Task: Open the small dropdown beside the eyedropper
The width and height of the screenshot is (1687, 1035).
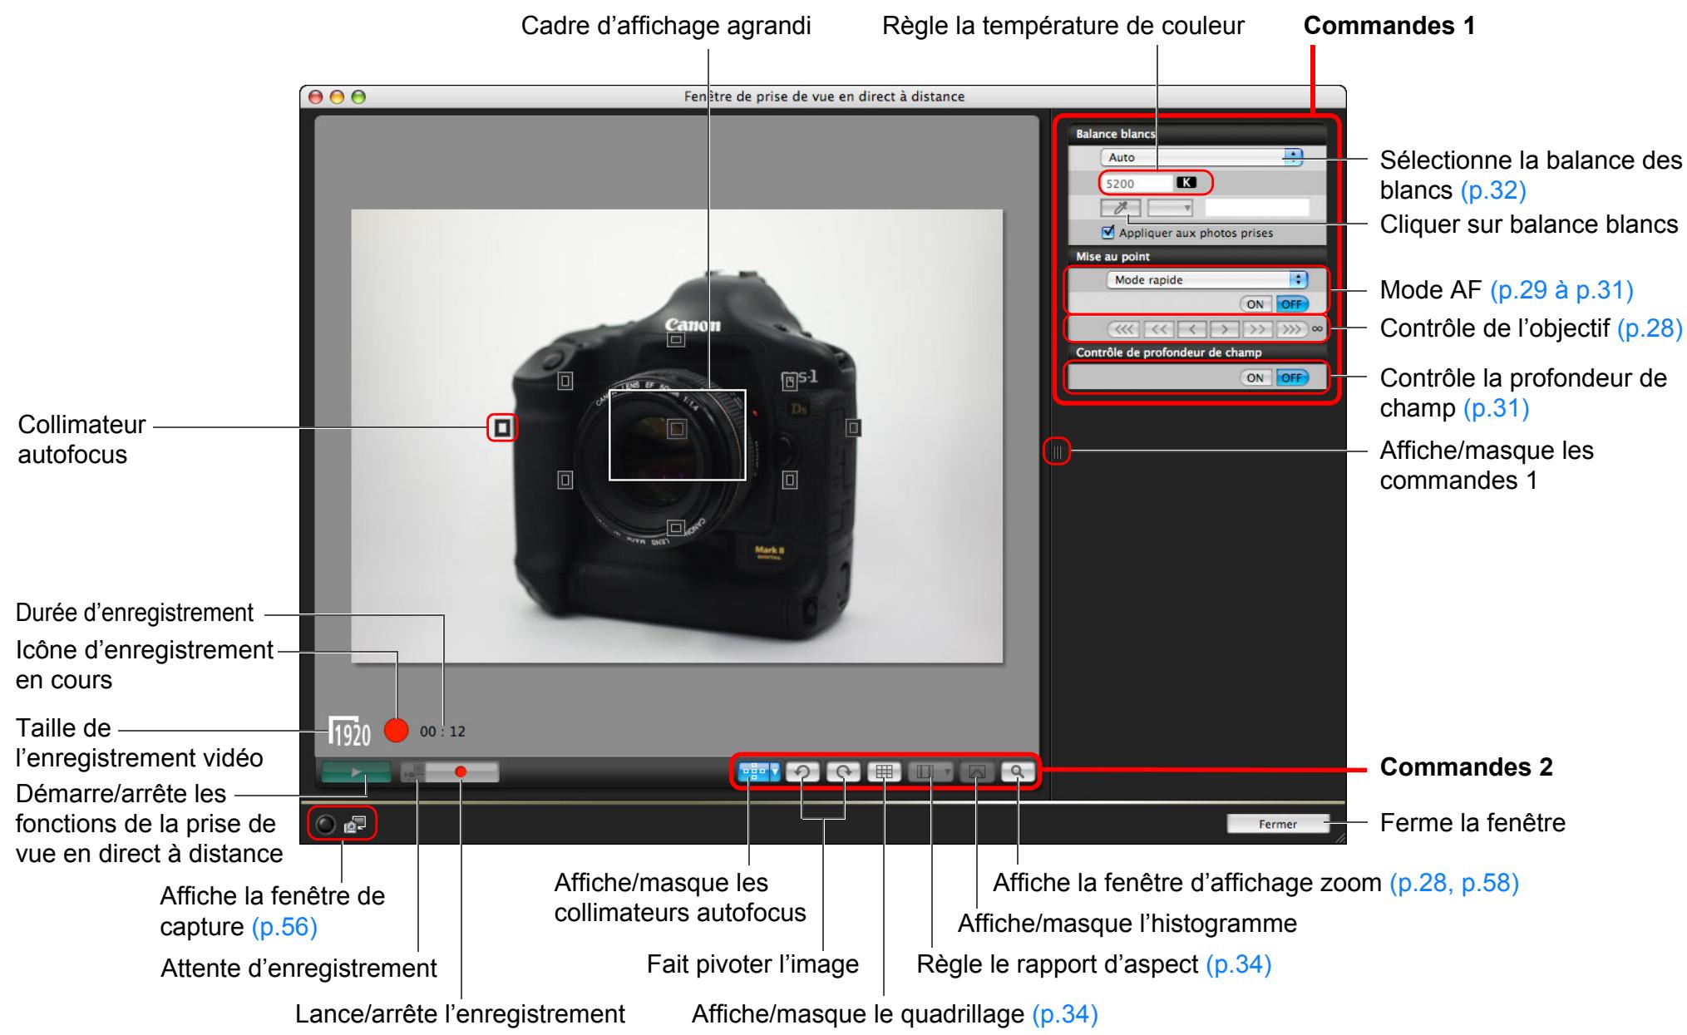Action: click(1170, 208)
